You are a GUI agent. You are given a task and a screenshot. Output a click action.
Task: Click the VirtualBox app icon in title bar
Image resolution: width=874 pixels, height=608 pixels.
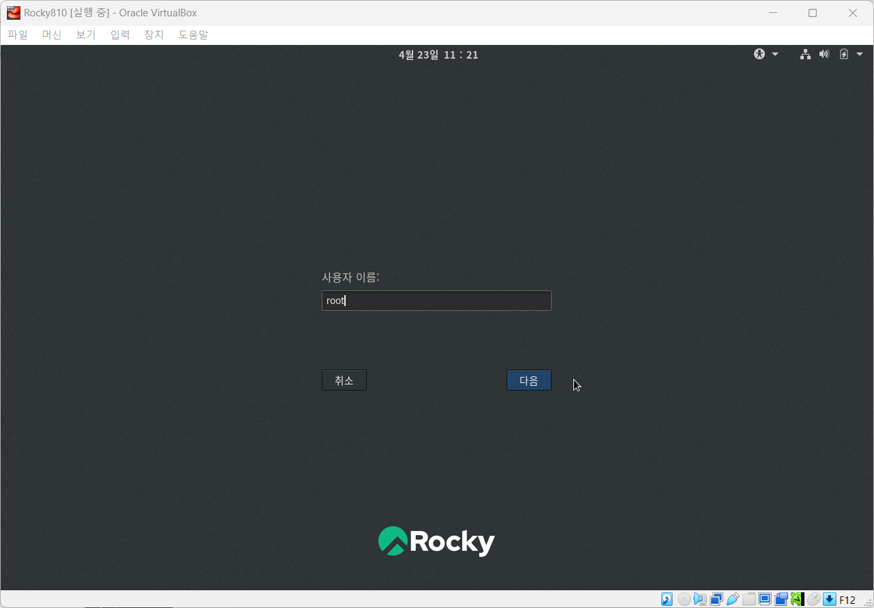pyautogui.click(x=14, y=13)
